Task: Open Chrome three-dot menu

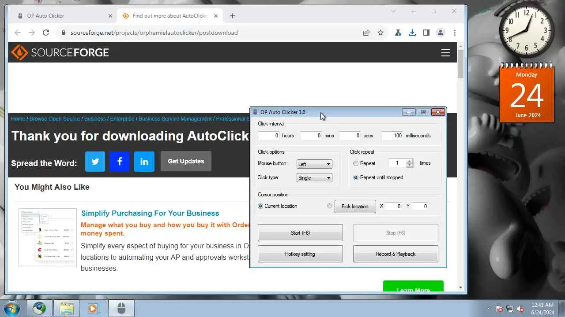Action: tap(455, 33)
